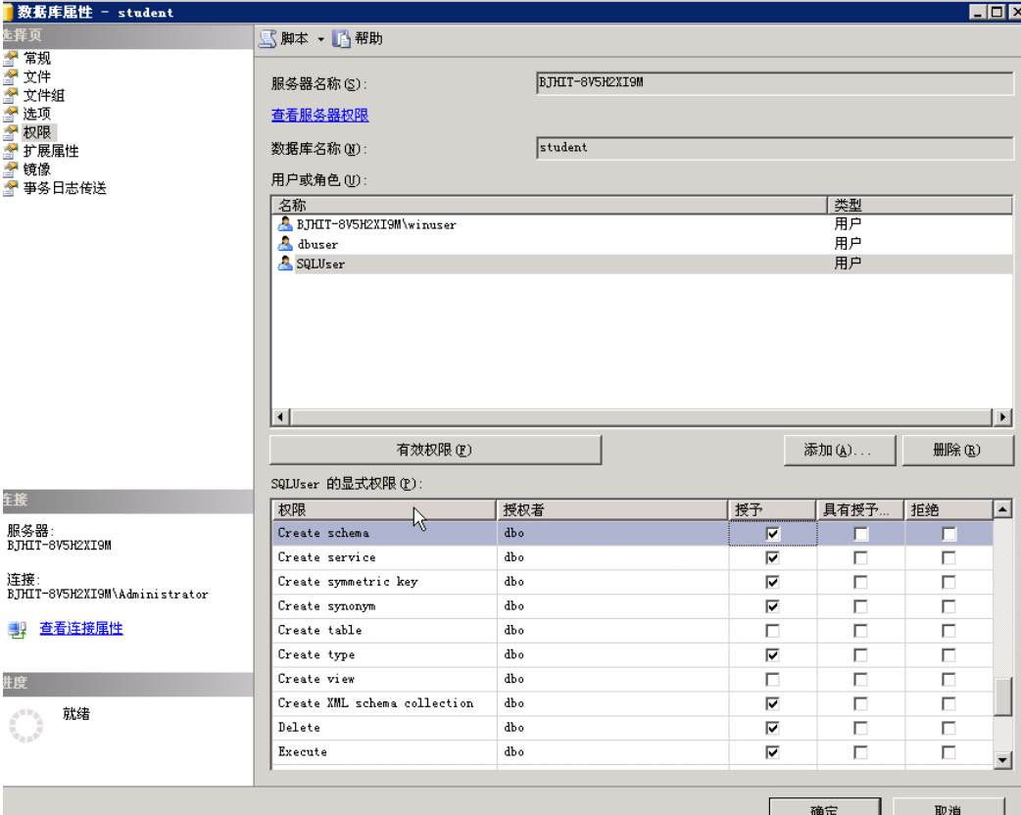Click the database name field student
Viewport: 1021px width, 815px height.
pyautogui.click(x=774, y=148)
